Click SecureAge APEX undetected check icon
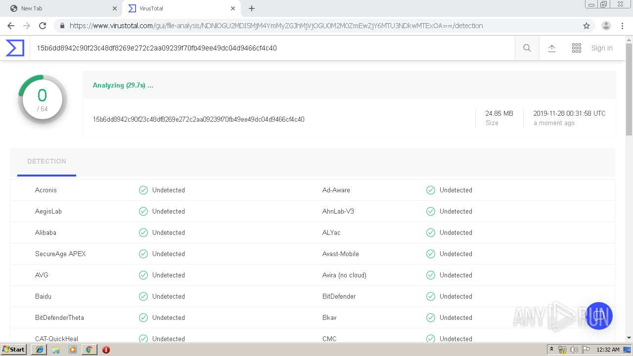The height and width of the screenshot is (356, 633). pos(143,254)
